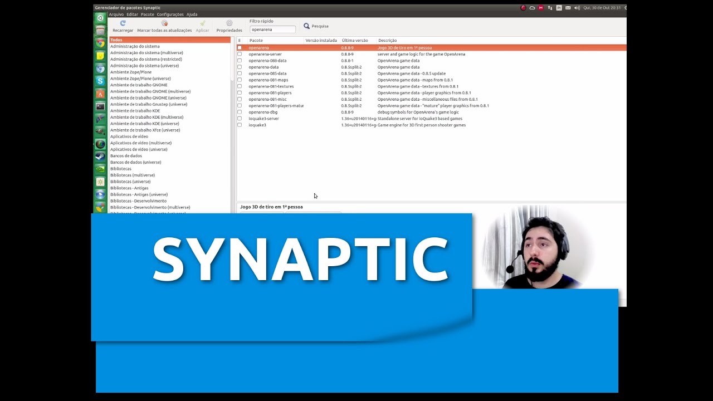Screen dimensions: 713x401
Task: Select the openarena-dbg package row
Action: pyautogui.click(x=432, y=112)
